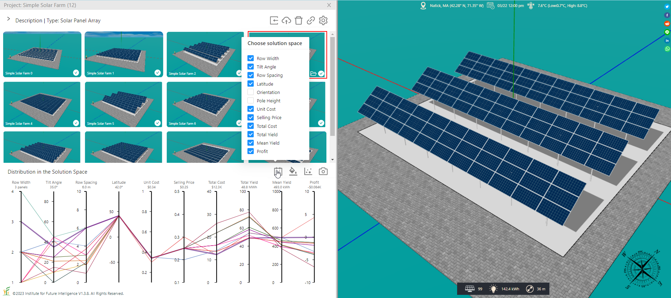Open the project settings gear
The image size is (671, 298).
[323, 21]
